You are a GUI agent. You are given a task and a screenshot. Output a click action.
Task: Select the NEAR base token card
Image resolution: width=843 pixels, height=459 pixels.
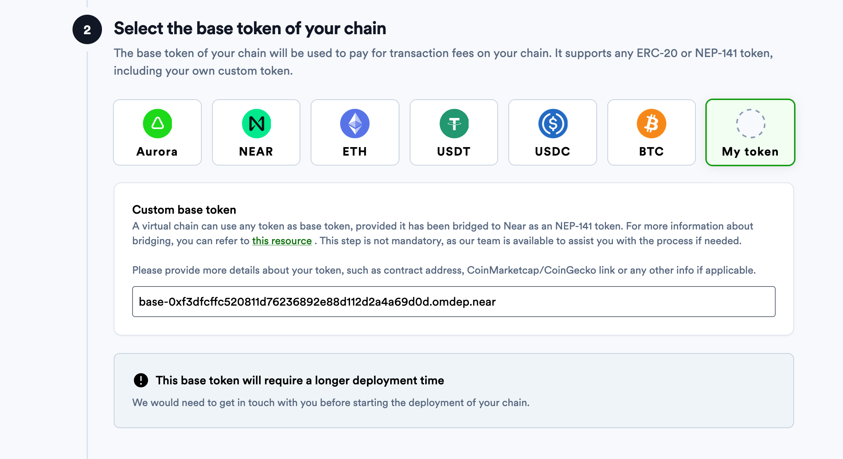(x=256, y=132)
